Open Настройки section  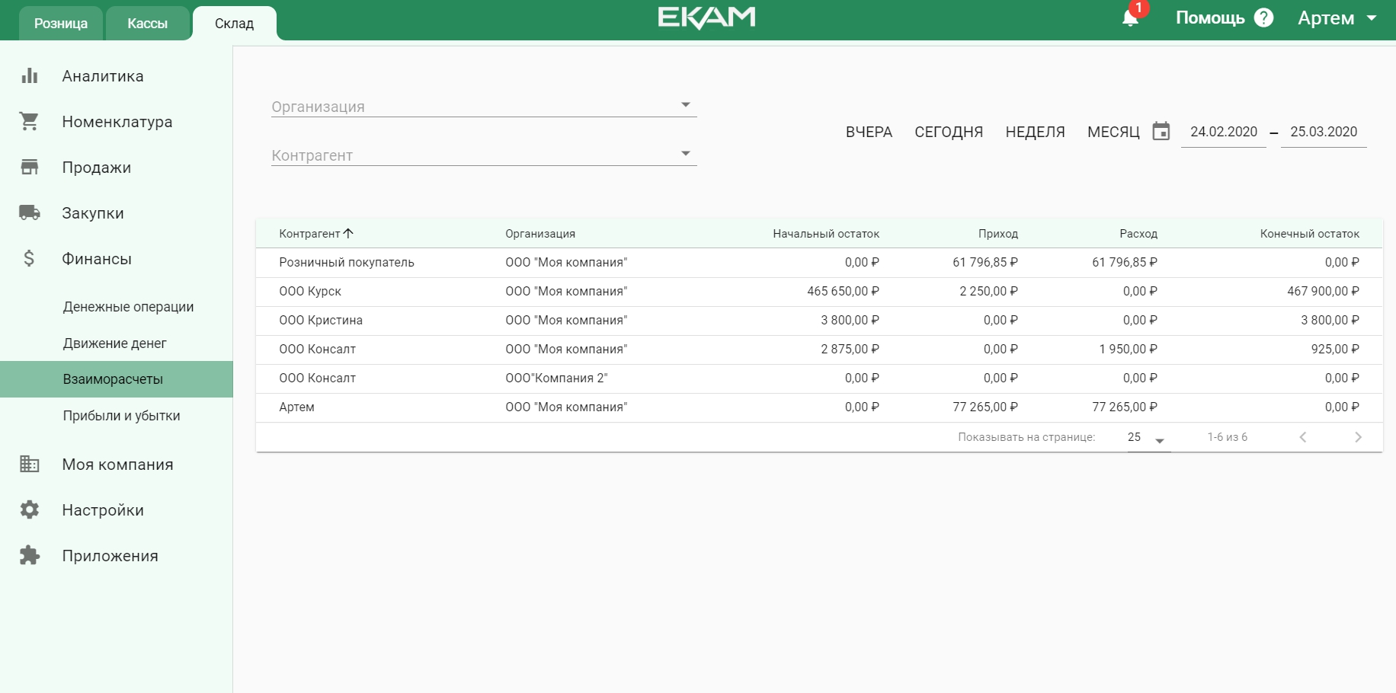[103, 510]
